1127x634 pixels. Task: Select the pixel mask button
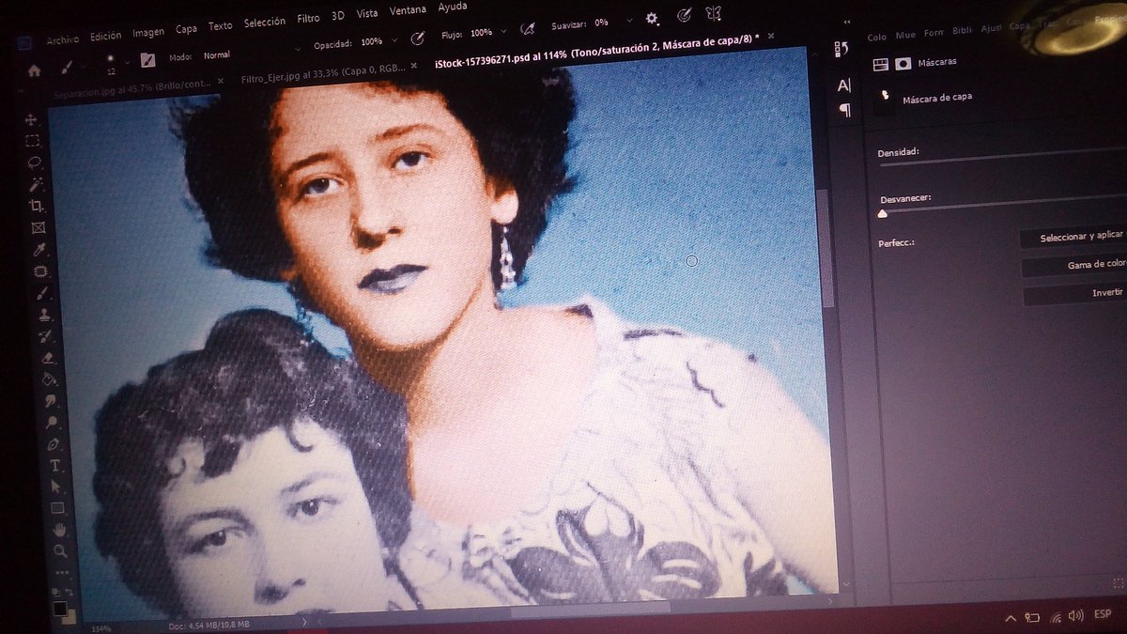tap(903, 64)
